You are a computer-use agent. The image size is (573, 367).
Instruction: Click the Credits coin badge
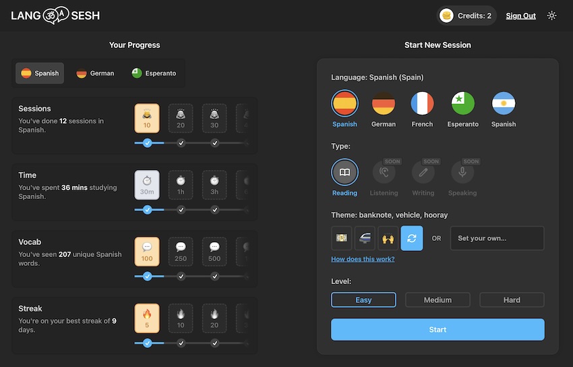tap(466, 16)
